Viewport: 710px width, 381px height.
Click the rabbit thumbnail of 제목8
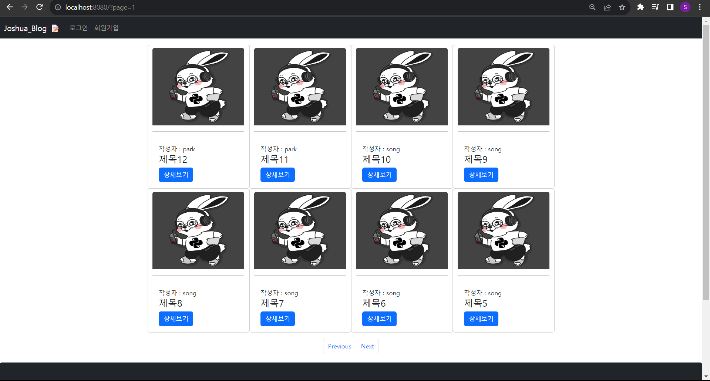198,230
